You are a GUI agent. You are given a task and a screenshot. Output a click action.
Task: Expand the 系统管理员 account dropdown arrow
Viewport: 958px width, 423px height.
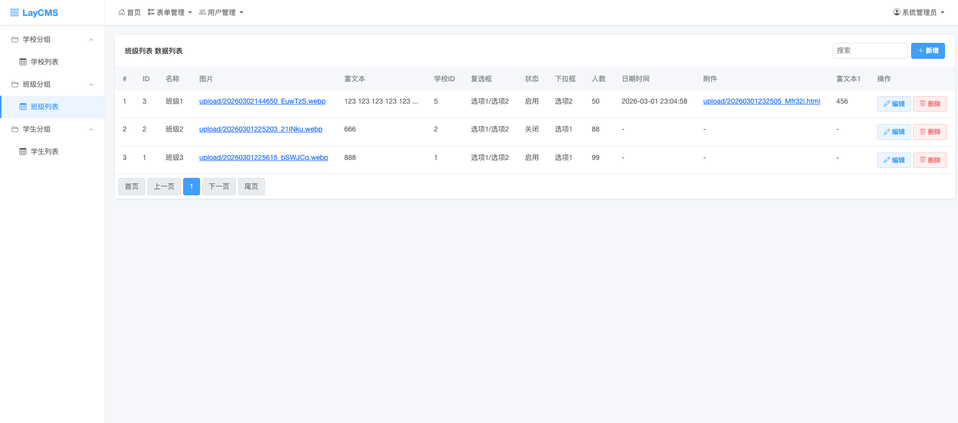coord(943,12)
